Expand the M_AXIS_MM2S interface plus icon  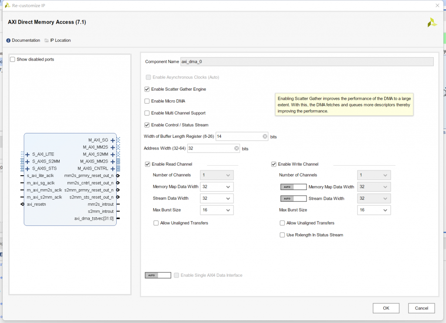(x=113, y=162)
